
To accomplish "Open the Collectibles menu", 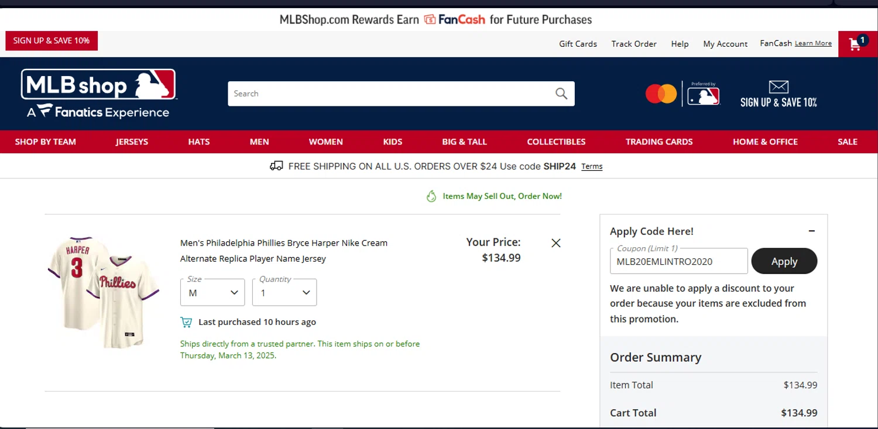I will 556,141.
